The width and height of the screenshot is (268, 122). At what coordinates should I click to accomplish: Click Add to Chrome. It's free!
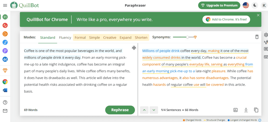coord(226,19)
